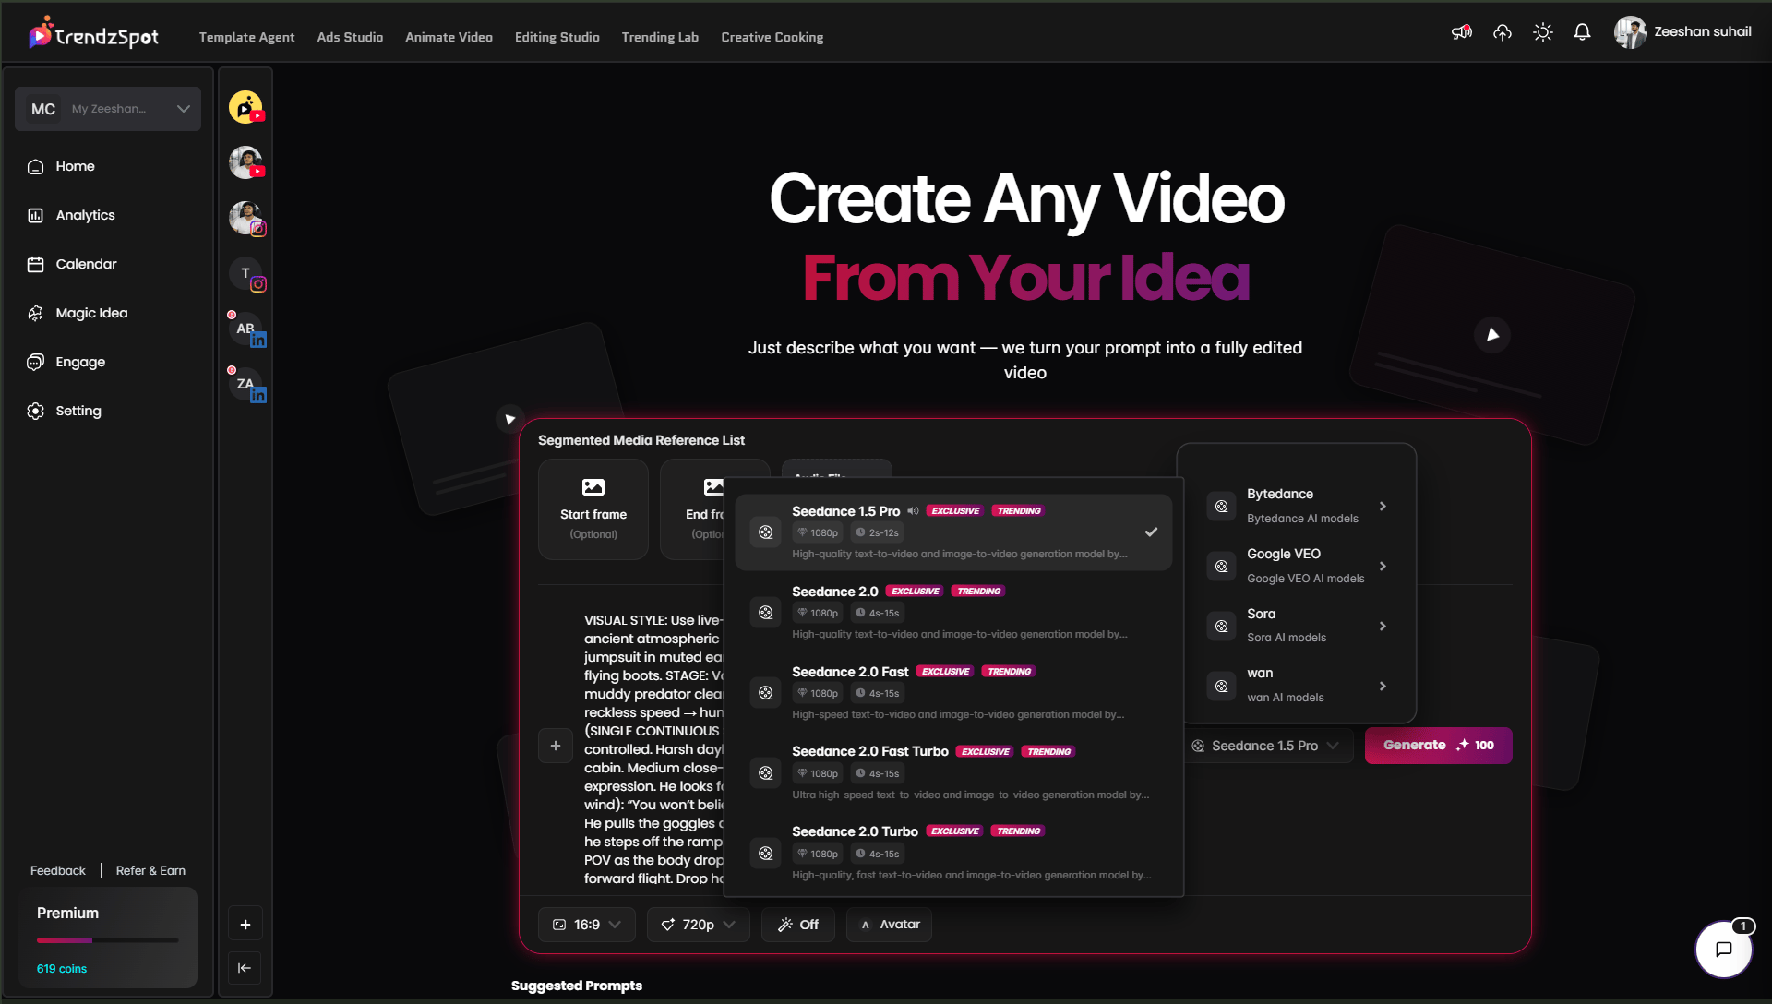This screenshot has width=1772, height=1004.
Task: Click the Start frame image icon
Action: pyautogui.click(x=593, y=486)
